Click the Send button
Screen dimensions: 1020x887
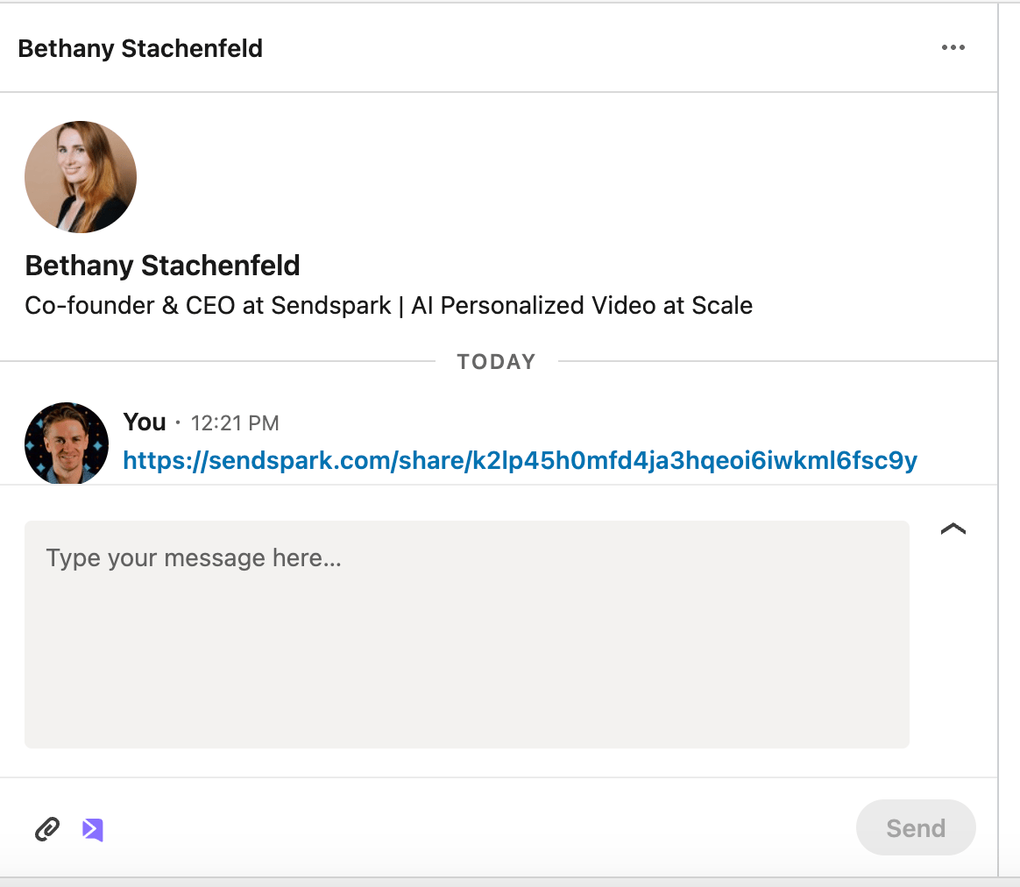915,827
